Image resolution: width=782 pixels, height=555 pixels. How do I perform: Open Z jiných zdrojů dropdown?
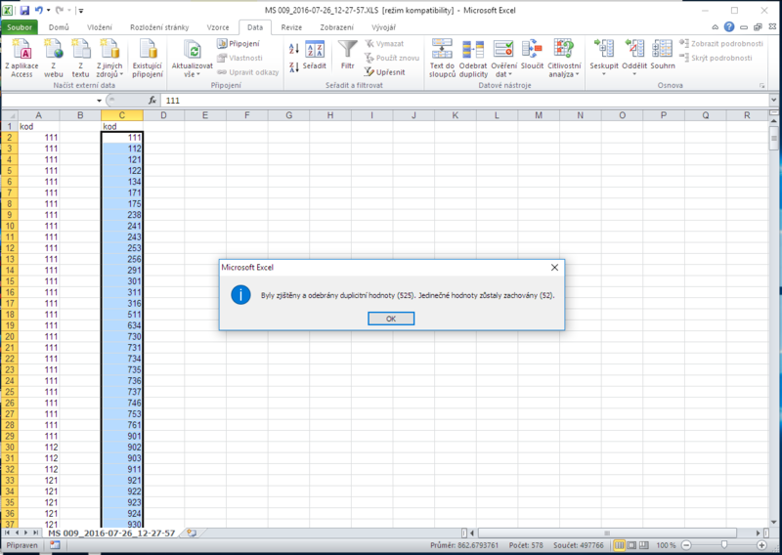click(109, 59)
